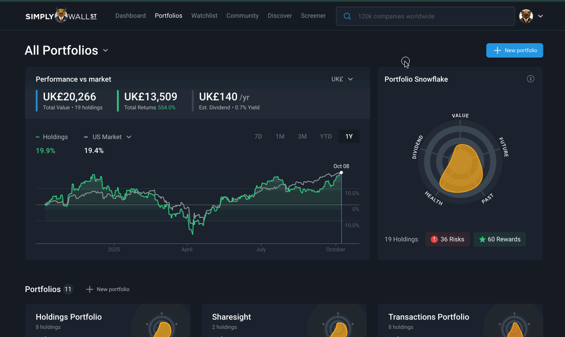
Task: Click the Simply Wall St logo
Action: coord(61,16)
